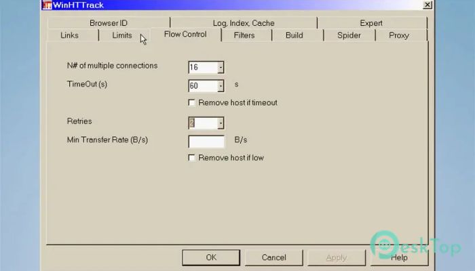
Task: Click the WinHTTrack title bar icon
Action: [x=47, y=5]
